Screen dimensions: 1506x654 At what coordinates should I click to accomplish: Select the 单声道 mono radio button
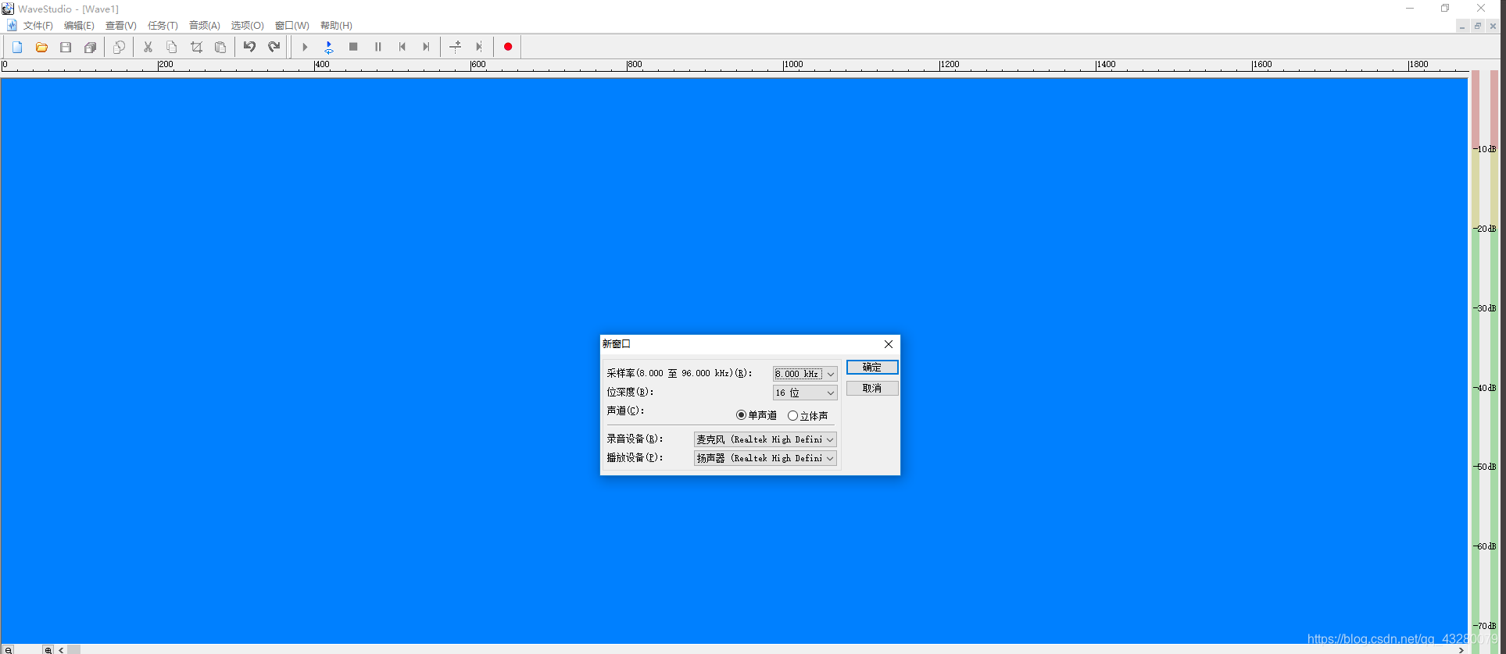tap(741, 415)
